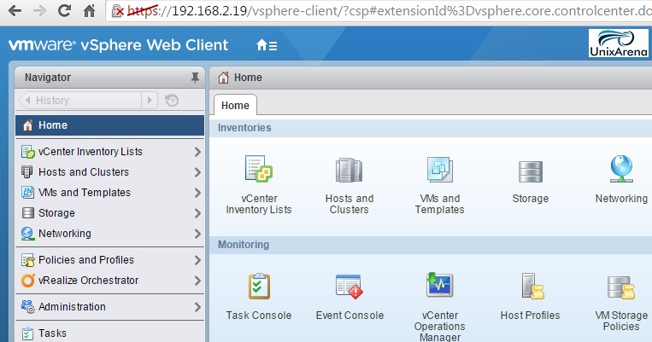652x342 pixels.
Task: Expand Policies and Profiles chevron
Action: (x=197, y=260)
